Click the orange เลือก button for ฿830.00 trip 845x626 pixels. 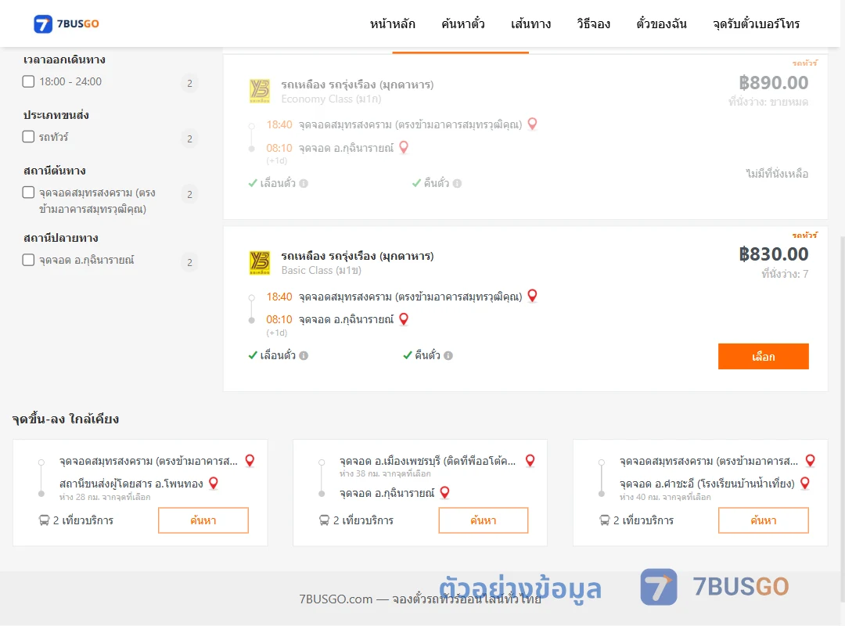click(763, 356)
